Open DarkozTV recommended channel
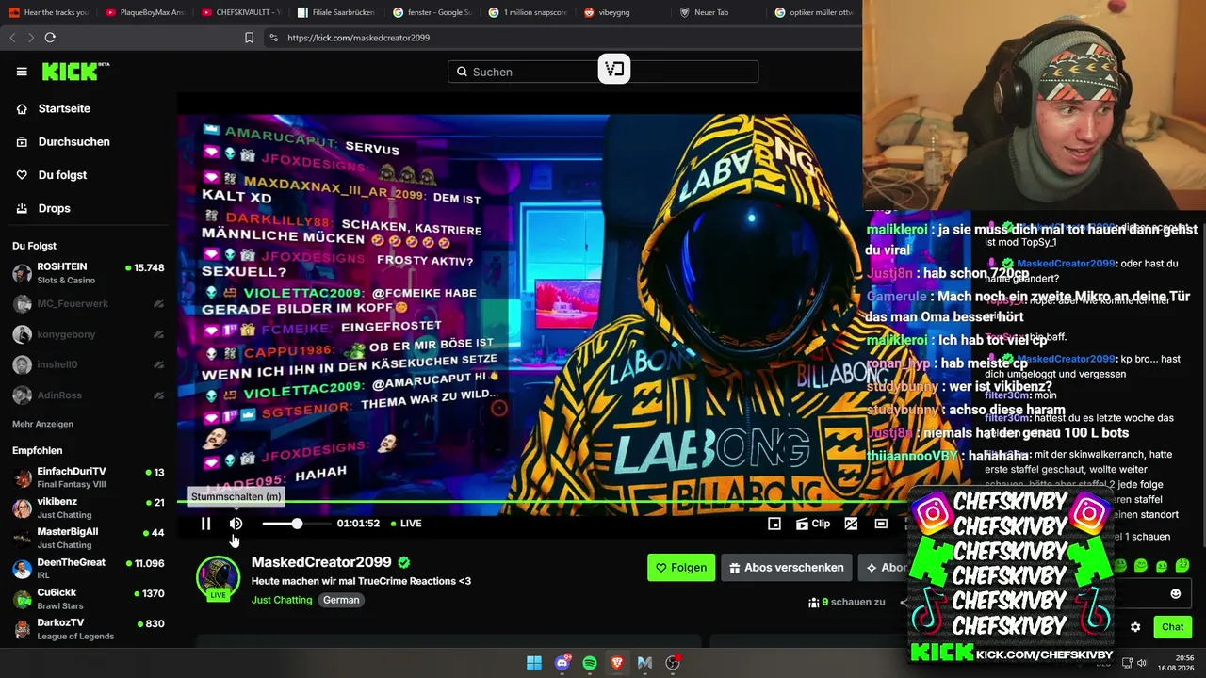1206x678 pixels. (89, 629)
